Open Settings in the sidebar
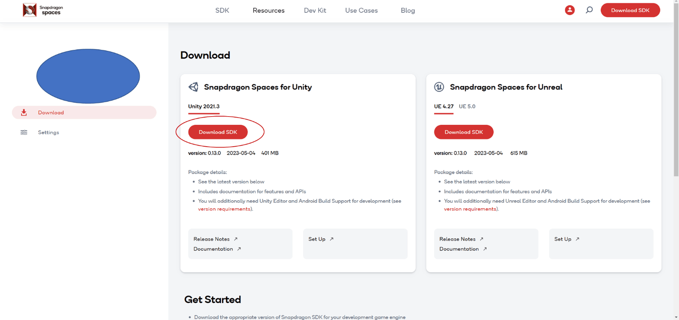Viewport: 679px width, 320px height. (x=48, y=132)
